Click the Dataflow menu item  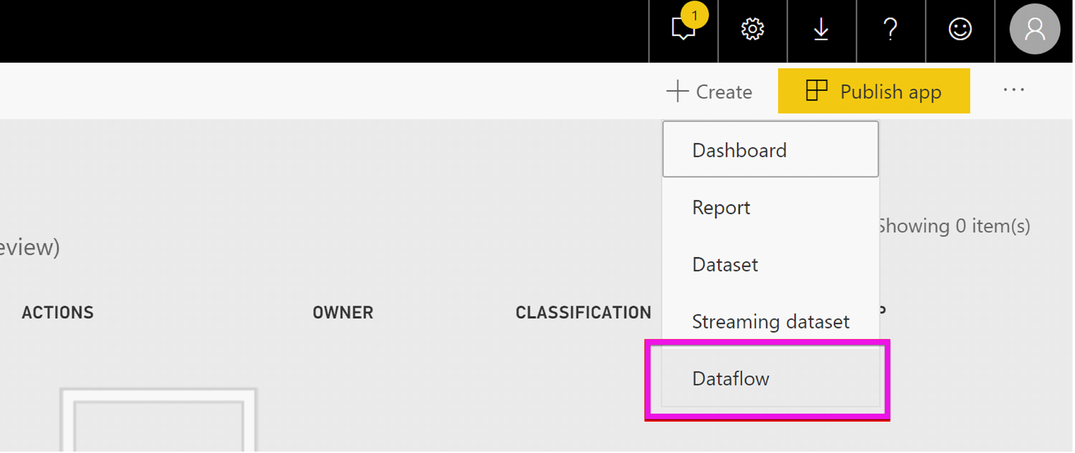click(731, 378)
